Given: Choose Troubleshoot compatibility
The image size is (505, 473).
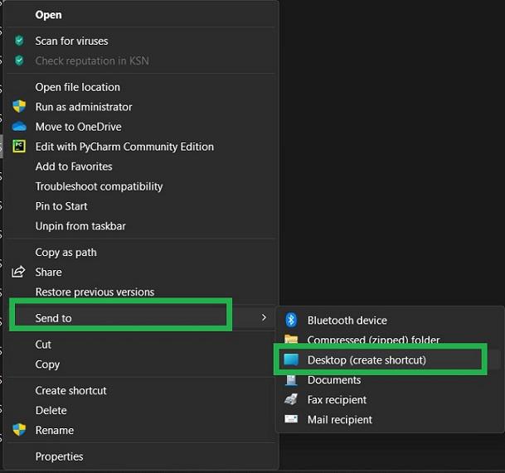Looking at the screenshot, I should pos(99,186).
